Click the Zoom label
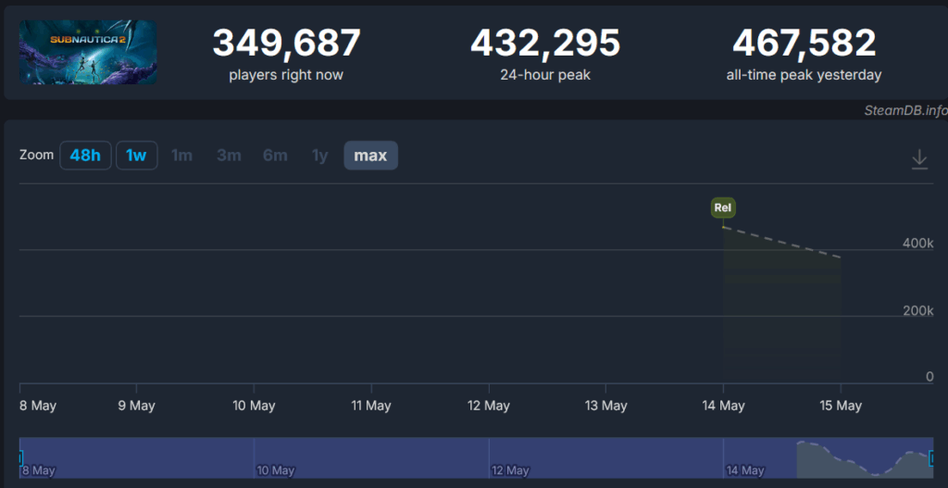The image size is (948, 488). pos(36,155)
